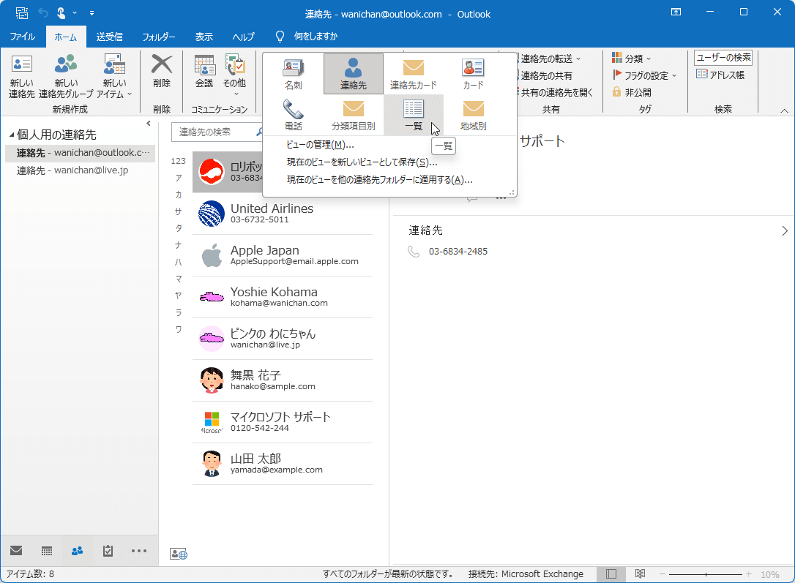The image size is (795, 583).
Task: Select the Apple Japan contact
Action: click(x=283, y=255)
